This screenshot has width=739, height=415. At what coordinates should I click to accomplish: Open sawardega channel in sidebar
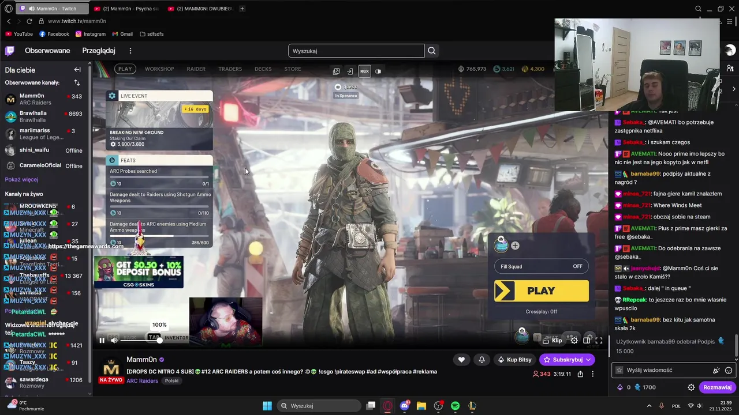point(44,382)
